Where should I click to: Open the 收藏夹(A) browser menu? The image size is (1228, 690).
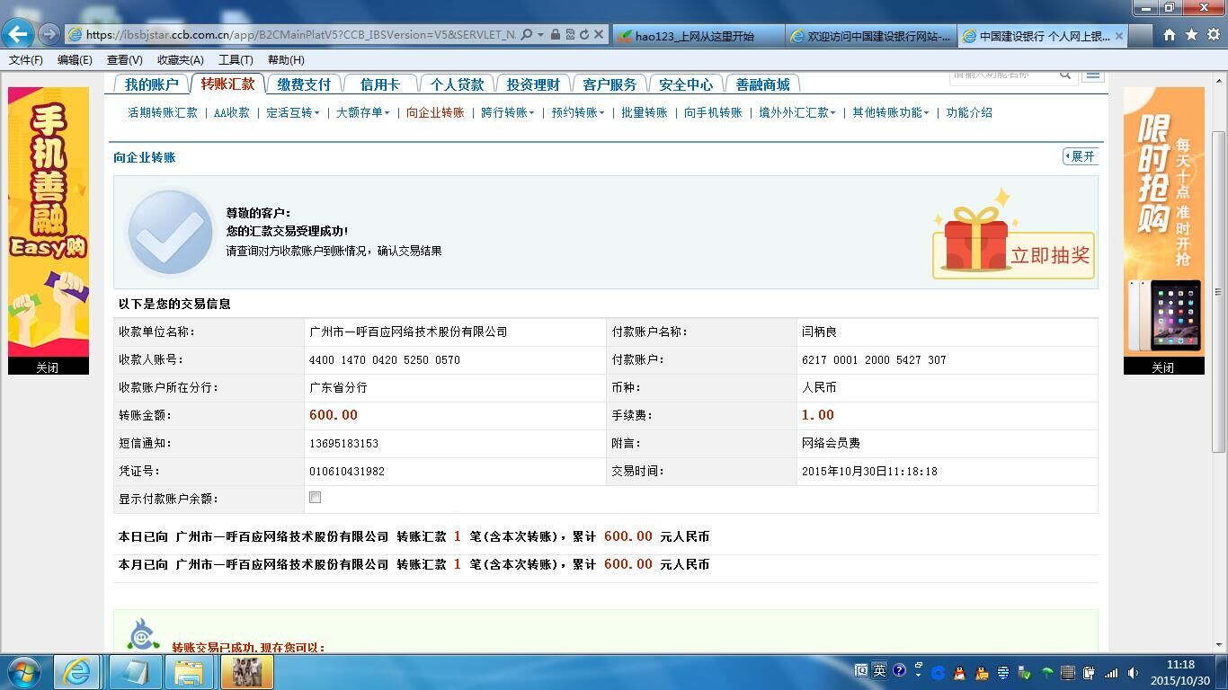(x=180, y=60)
